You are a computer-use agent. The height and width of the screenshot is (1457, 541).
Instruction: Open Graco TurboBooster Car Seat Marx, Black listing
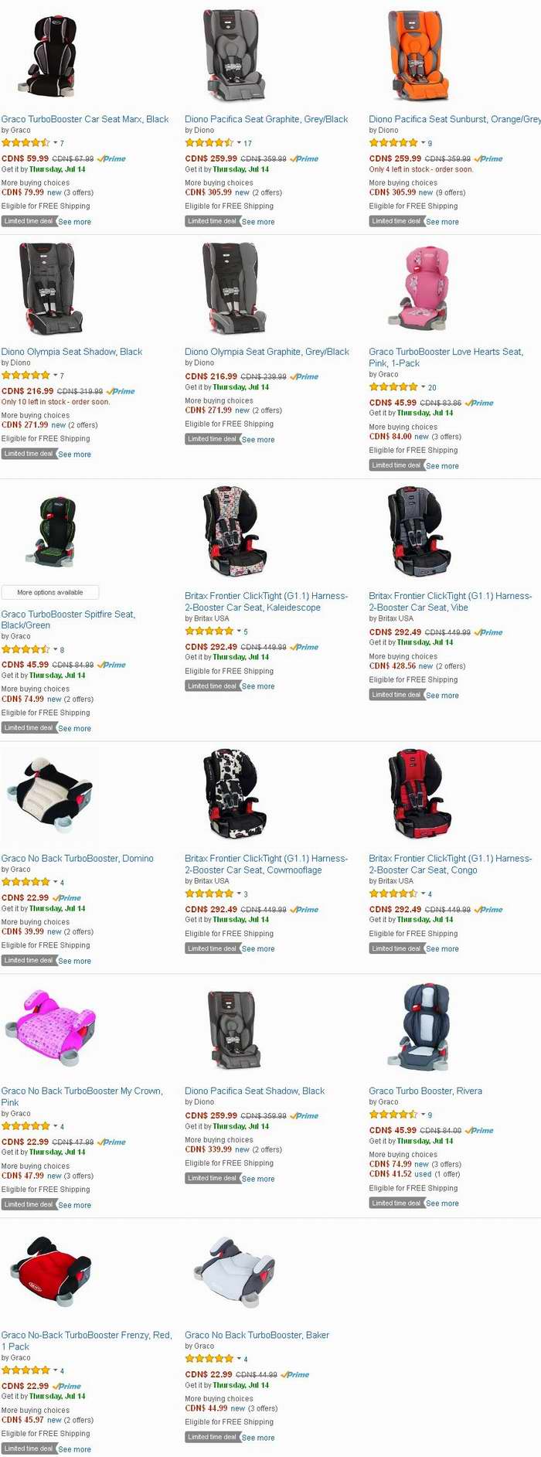click(85, 119)
